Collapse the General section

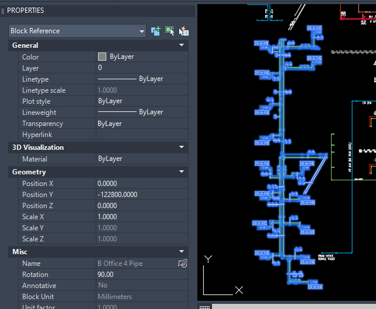pyautogui.click(x=182, y=45)
